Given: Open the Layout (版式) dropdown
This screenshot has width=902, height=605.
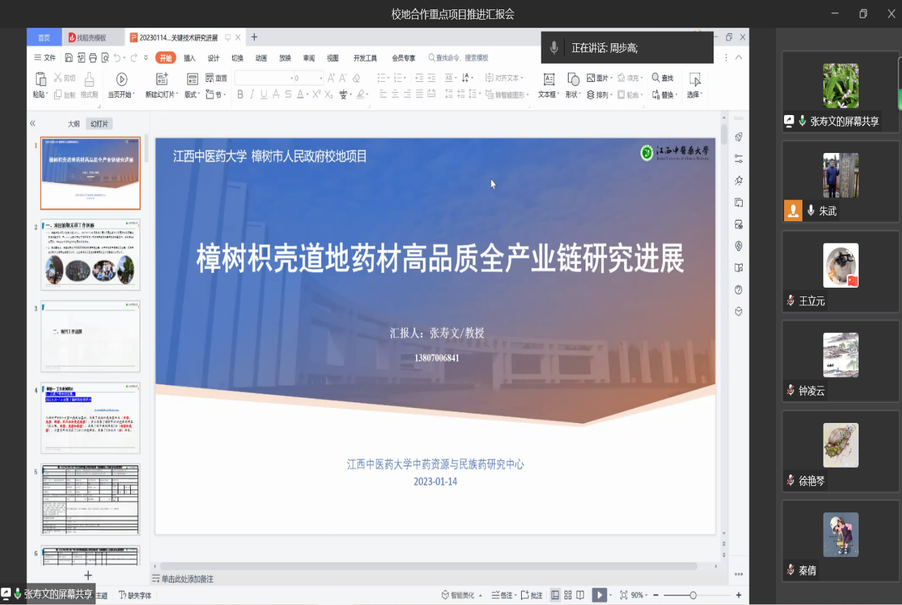Looking at the screenshot, I should click(x=193, y=95).
